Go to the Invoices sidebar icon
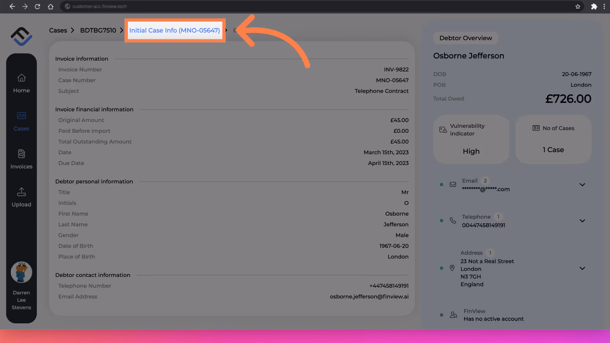Image resolution: width=610 pixels, height=343 pixels. [x=21, y=154]
